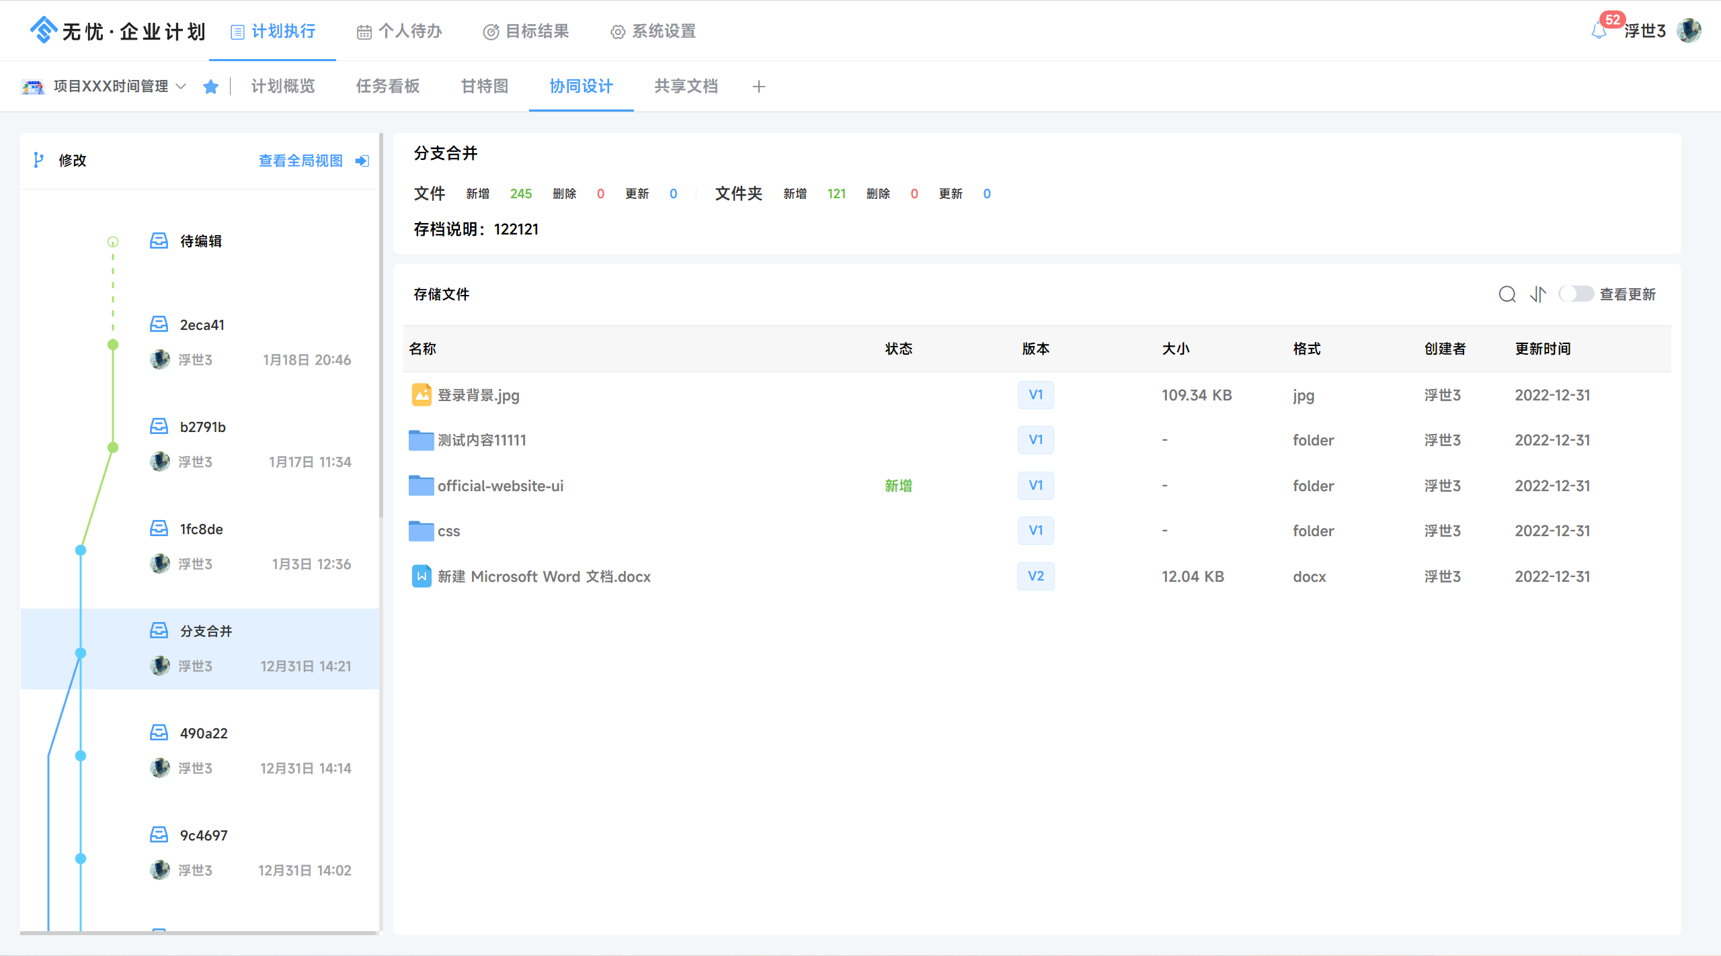Click the 查看全局视图 link
1721x956 pixels.
pyautogui.click(x=301, y=161)
